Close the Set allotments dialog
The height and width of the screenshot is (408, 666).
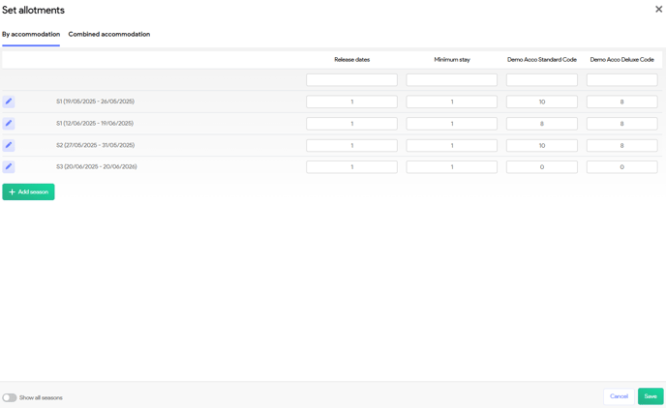click(658, 10)
